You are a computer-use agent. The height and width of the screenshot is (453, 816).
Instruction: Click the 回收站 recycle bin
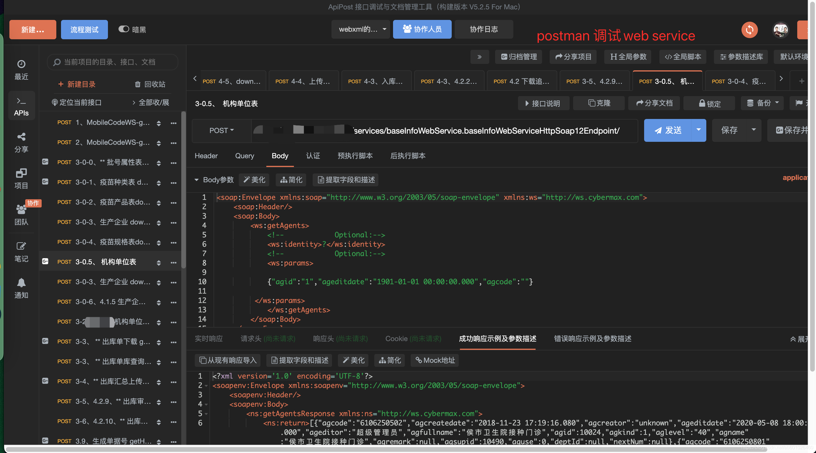(150, 84)
